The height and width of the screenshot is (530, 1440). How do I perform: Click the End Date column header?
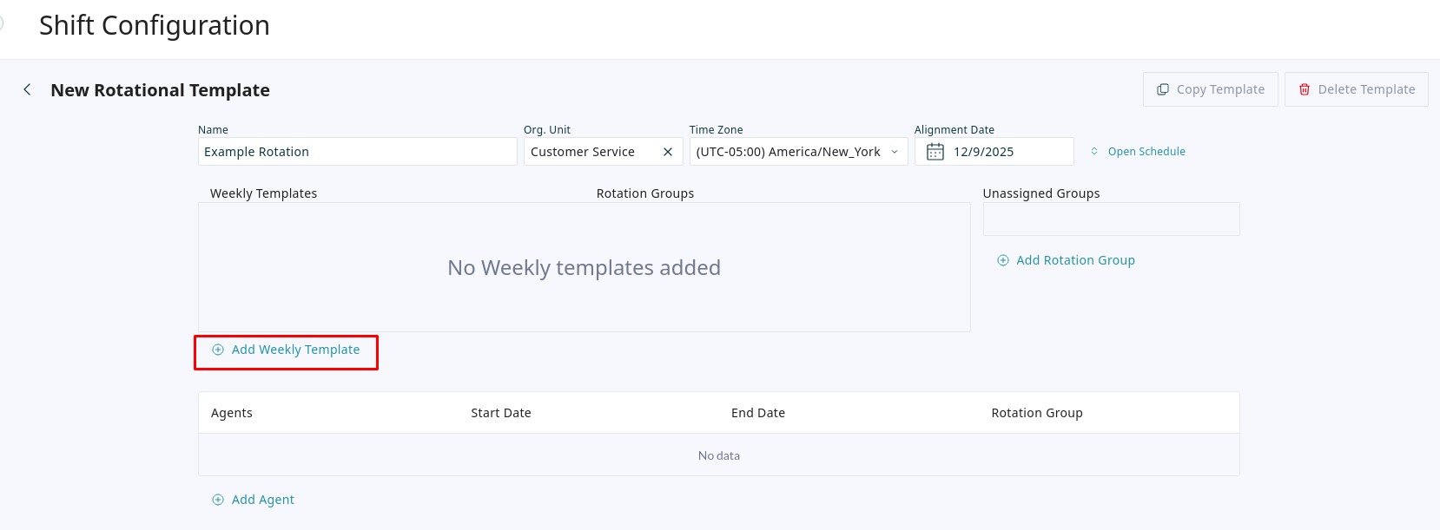click(757, 413)
